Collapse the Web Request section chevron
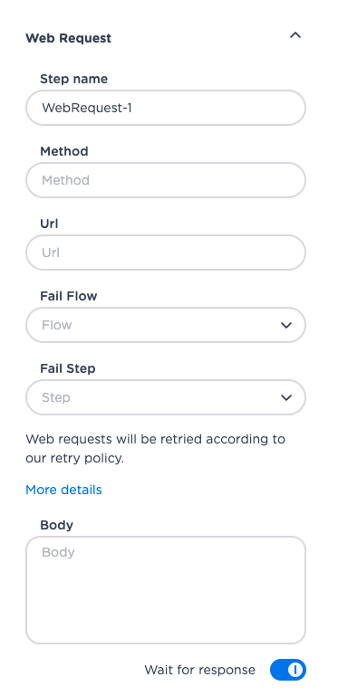The image size is (338, 696). [295, 35]
